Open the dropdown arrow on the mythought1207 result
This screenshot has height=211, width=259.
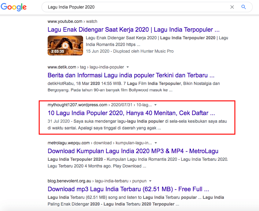click(155, 104)
